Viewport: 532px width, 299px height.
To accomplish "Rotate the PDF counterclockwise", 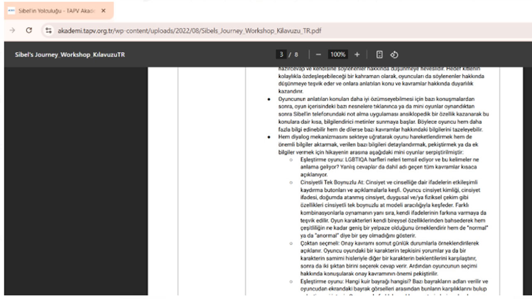I will click(394, 54).
